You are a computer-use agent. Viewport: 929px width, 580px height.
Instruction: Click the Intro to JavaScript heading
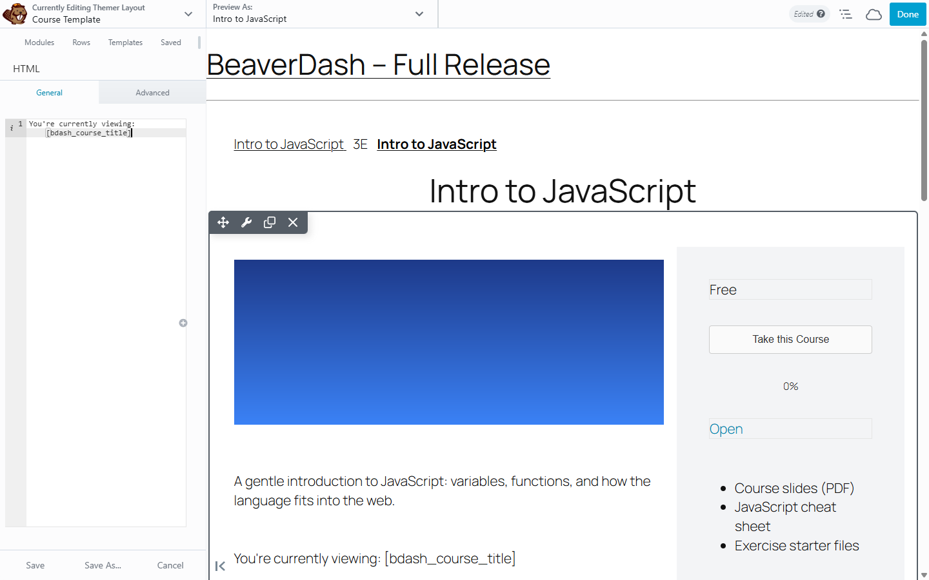(x=563, y=191)
